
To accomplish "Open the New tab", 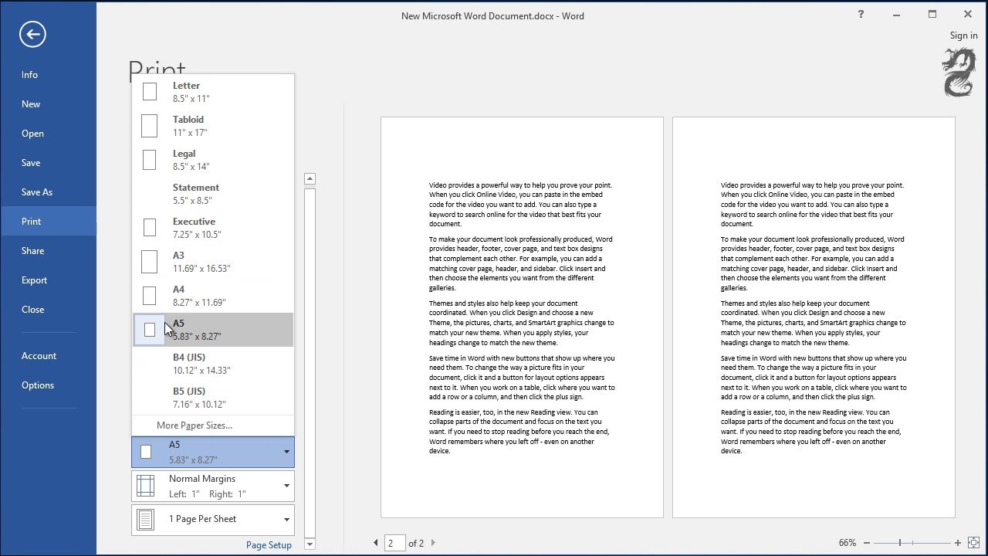I will pos(48,104).
